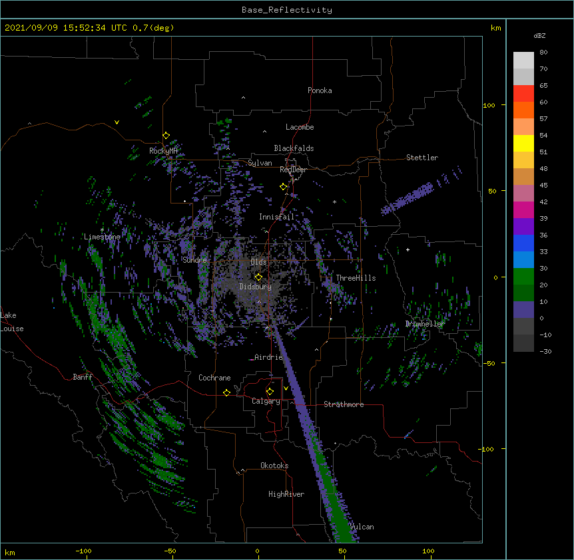Select the dark green 20 dBZ swatch
Image resolution: width=574 pixels, height=560 pixels.
523,293
